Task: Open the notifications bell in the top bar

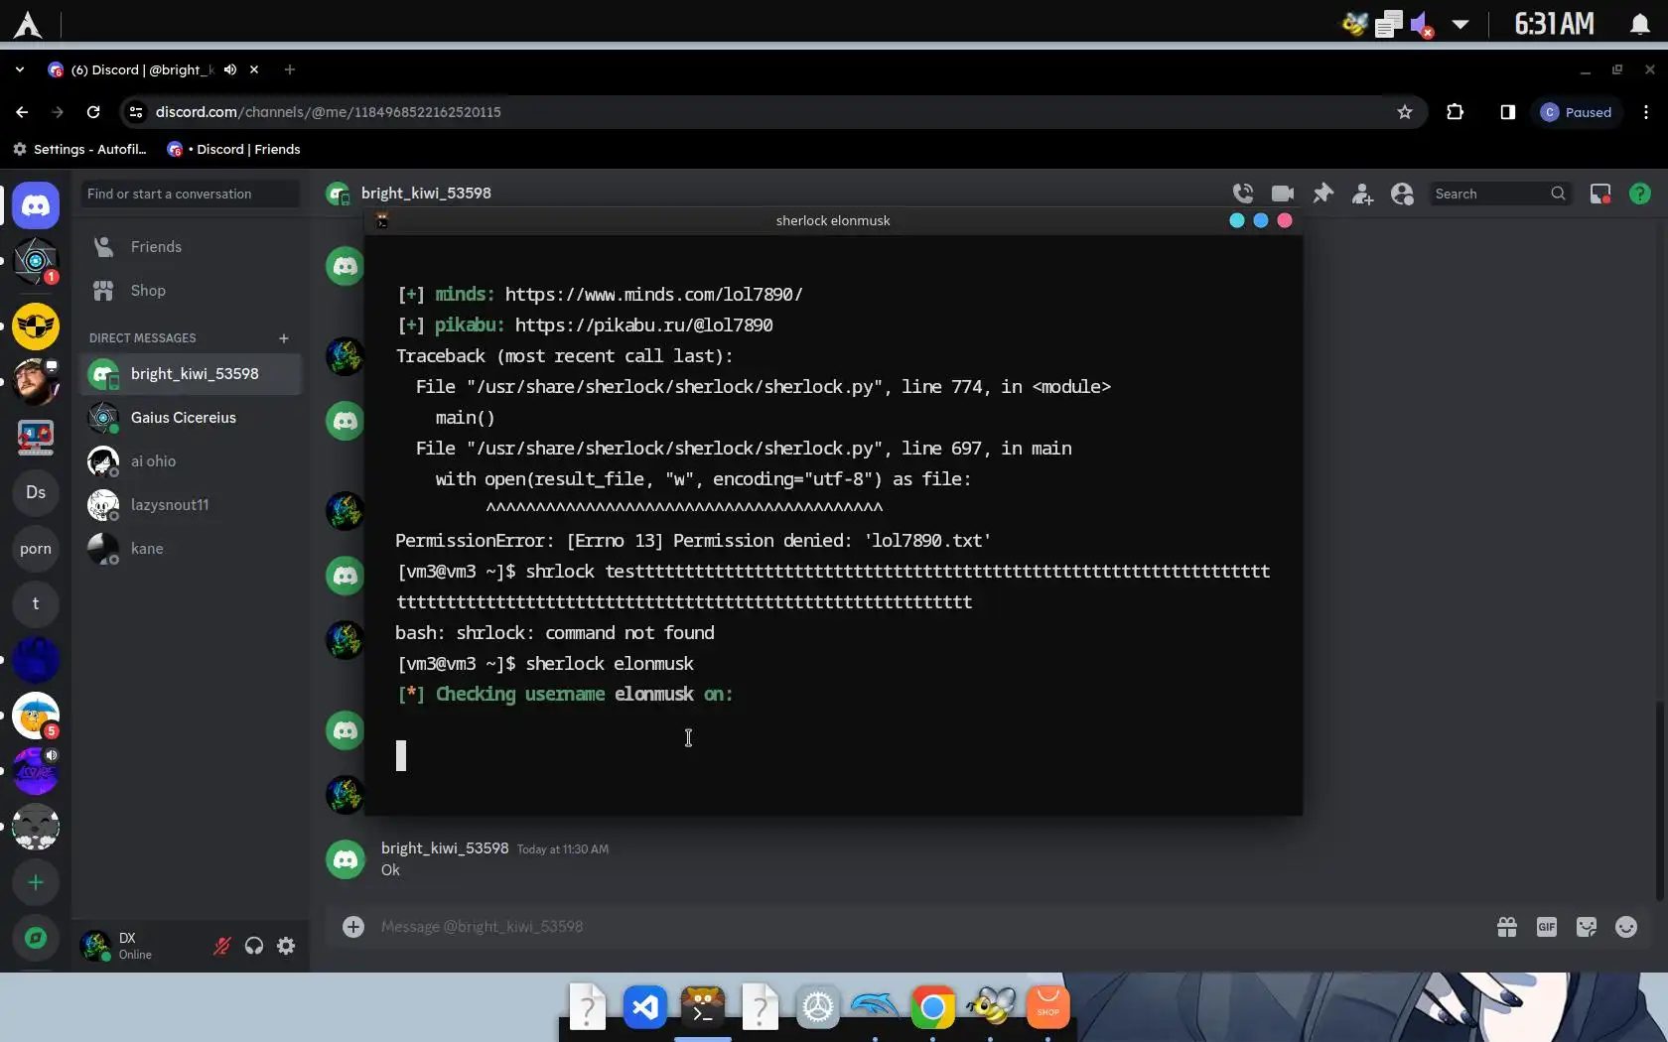Action: pos(1640,24)
